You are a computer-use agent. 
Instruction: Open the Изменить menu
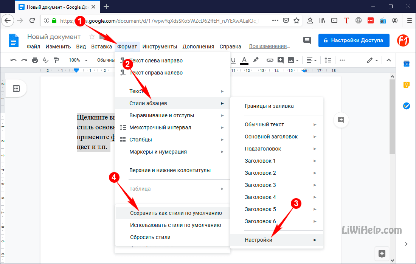pos(58,47)
